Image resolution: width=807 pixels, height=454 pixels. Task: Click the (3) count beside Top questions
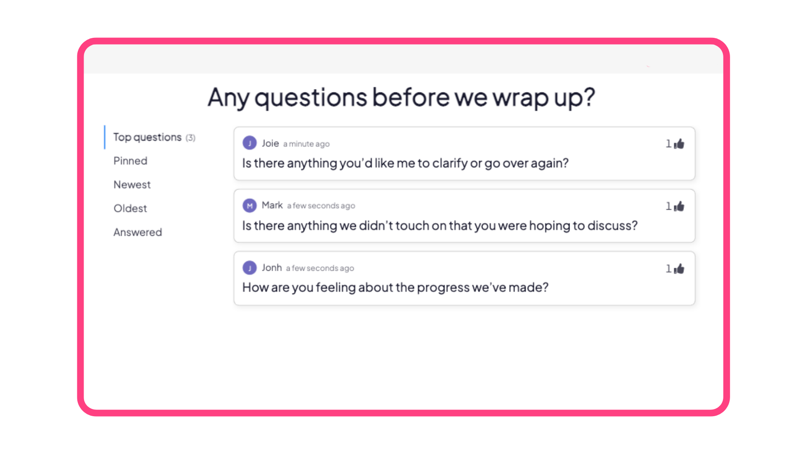click(x=191, y=138)
